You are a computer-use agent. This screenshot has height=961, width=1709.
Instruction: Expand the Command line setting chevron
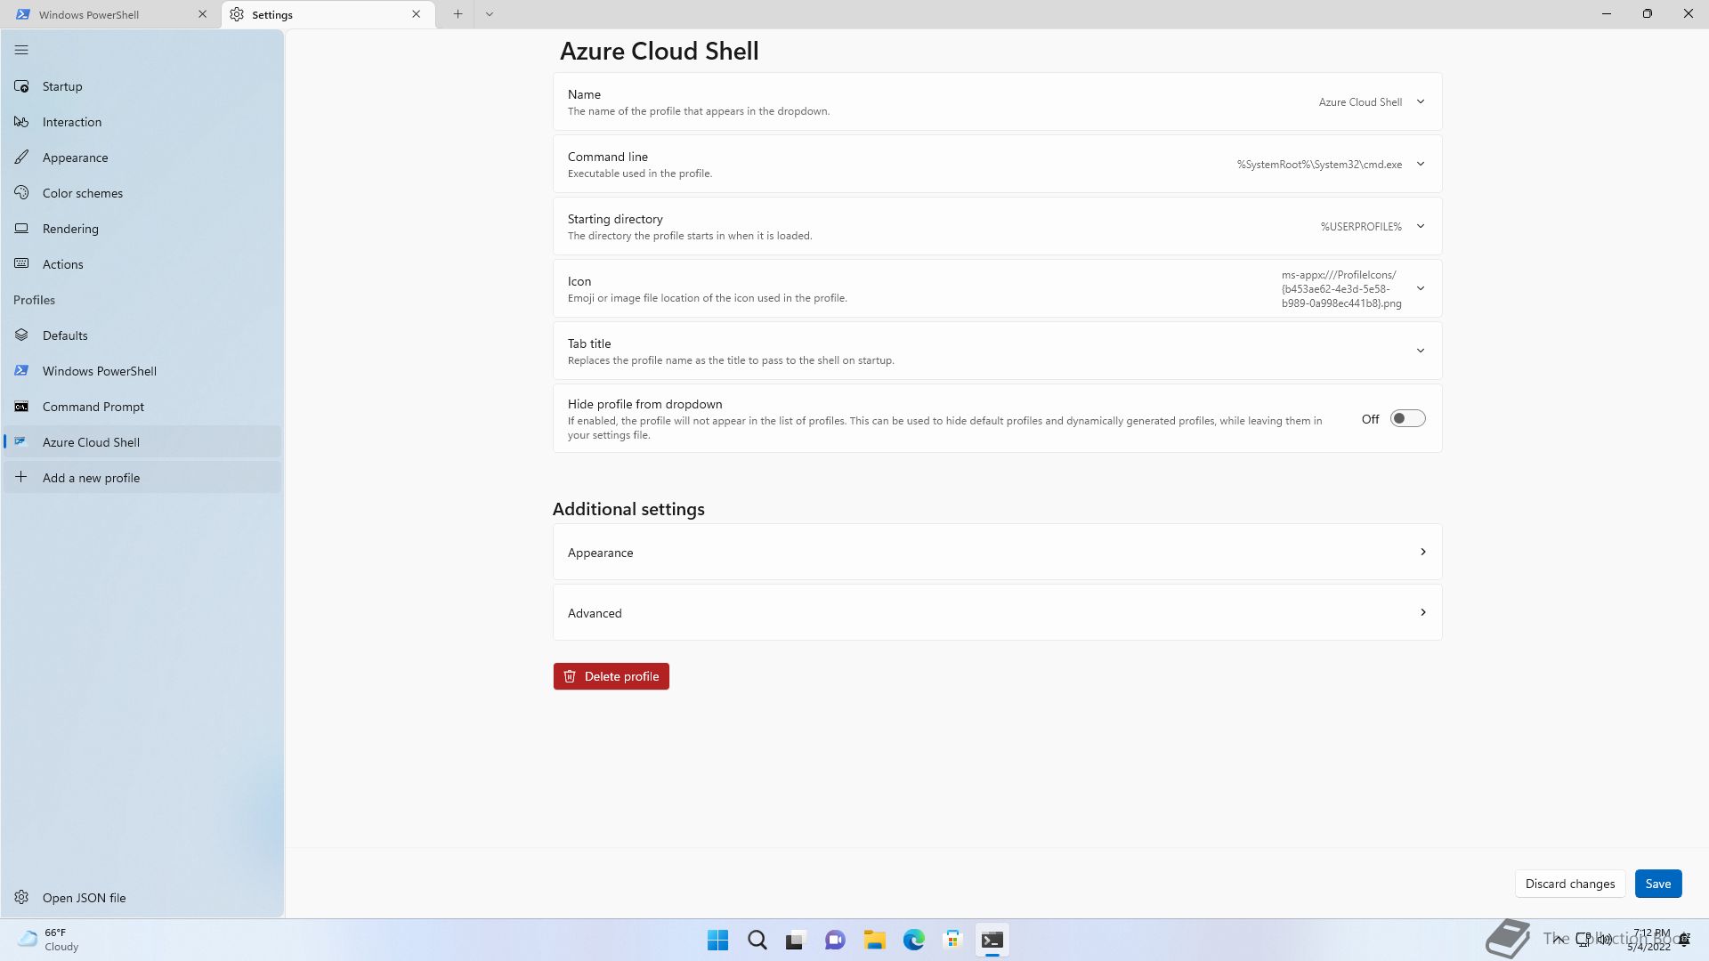(x=1421, y=165)
